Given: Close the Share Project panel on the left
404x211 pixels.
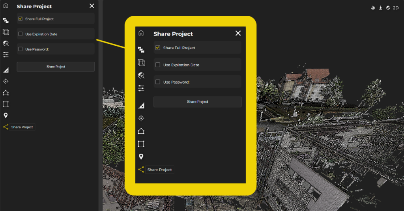Looking at the screenshot, I should (x=92, y=6).
